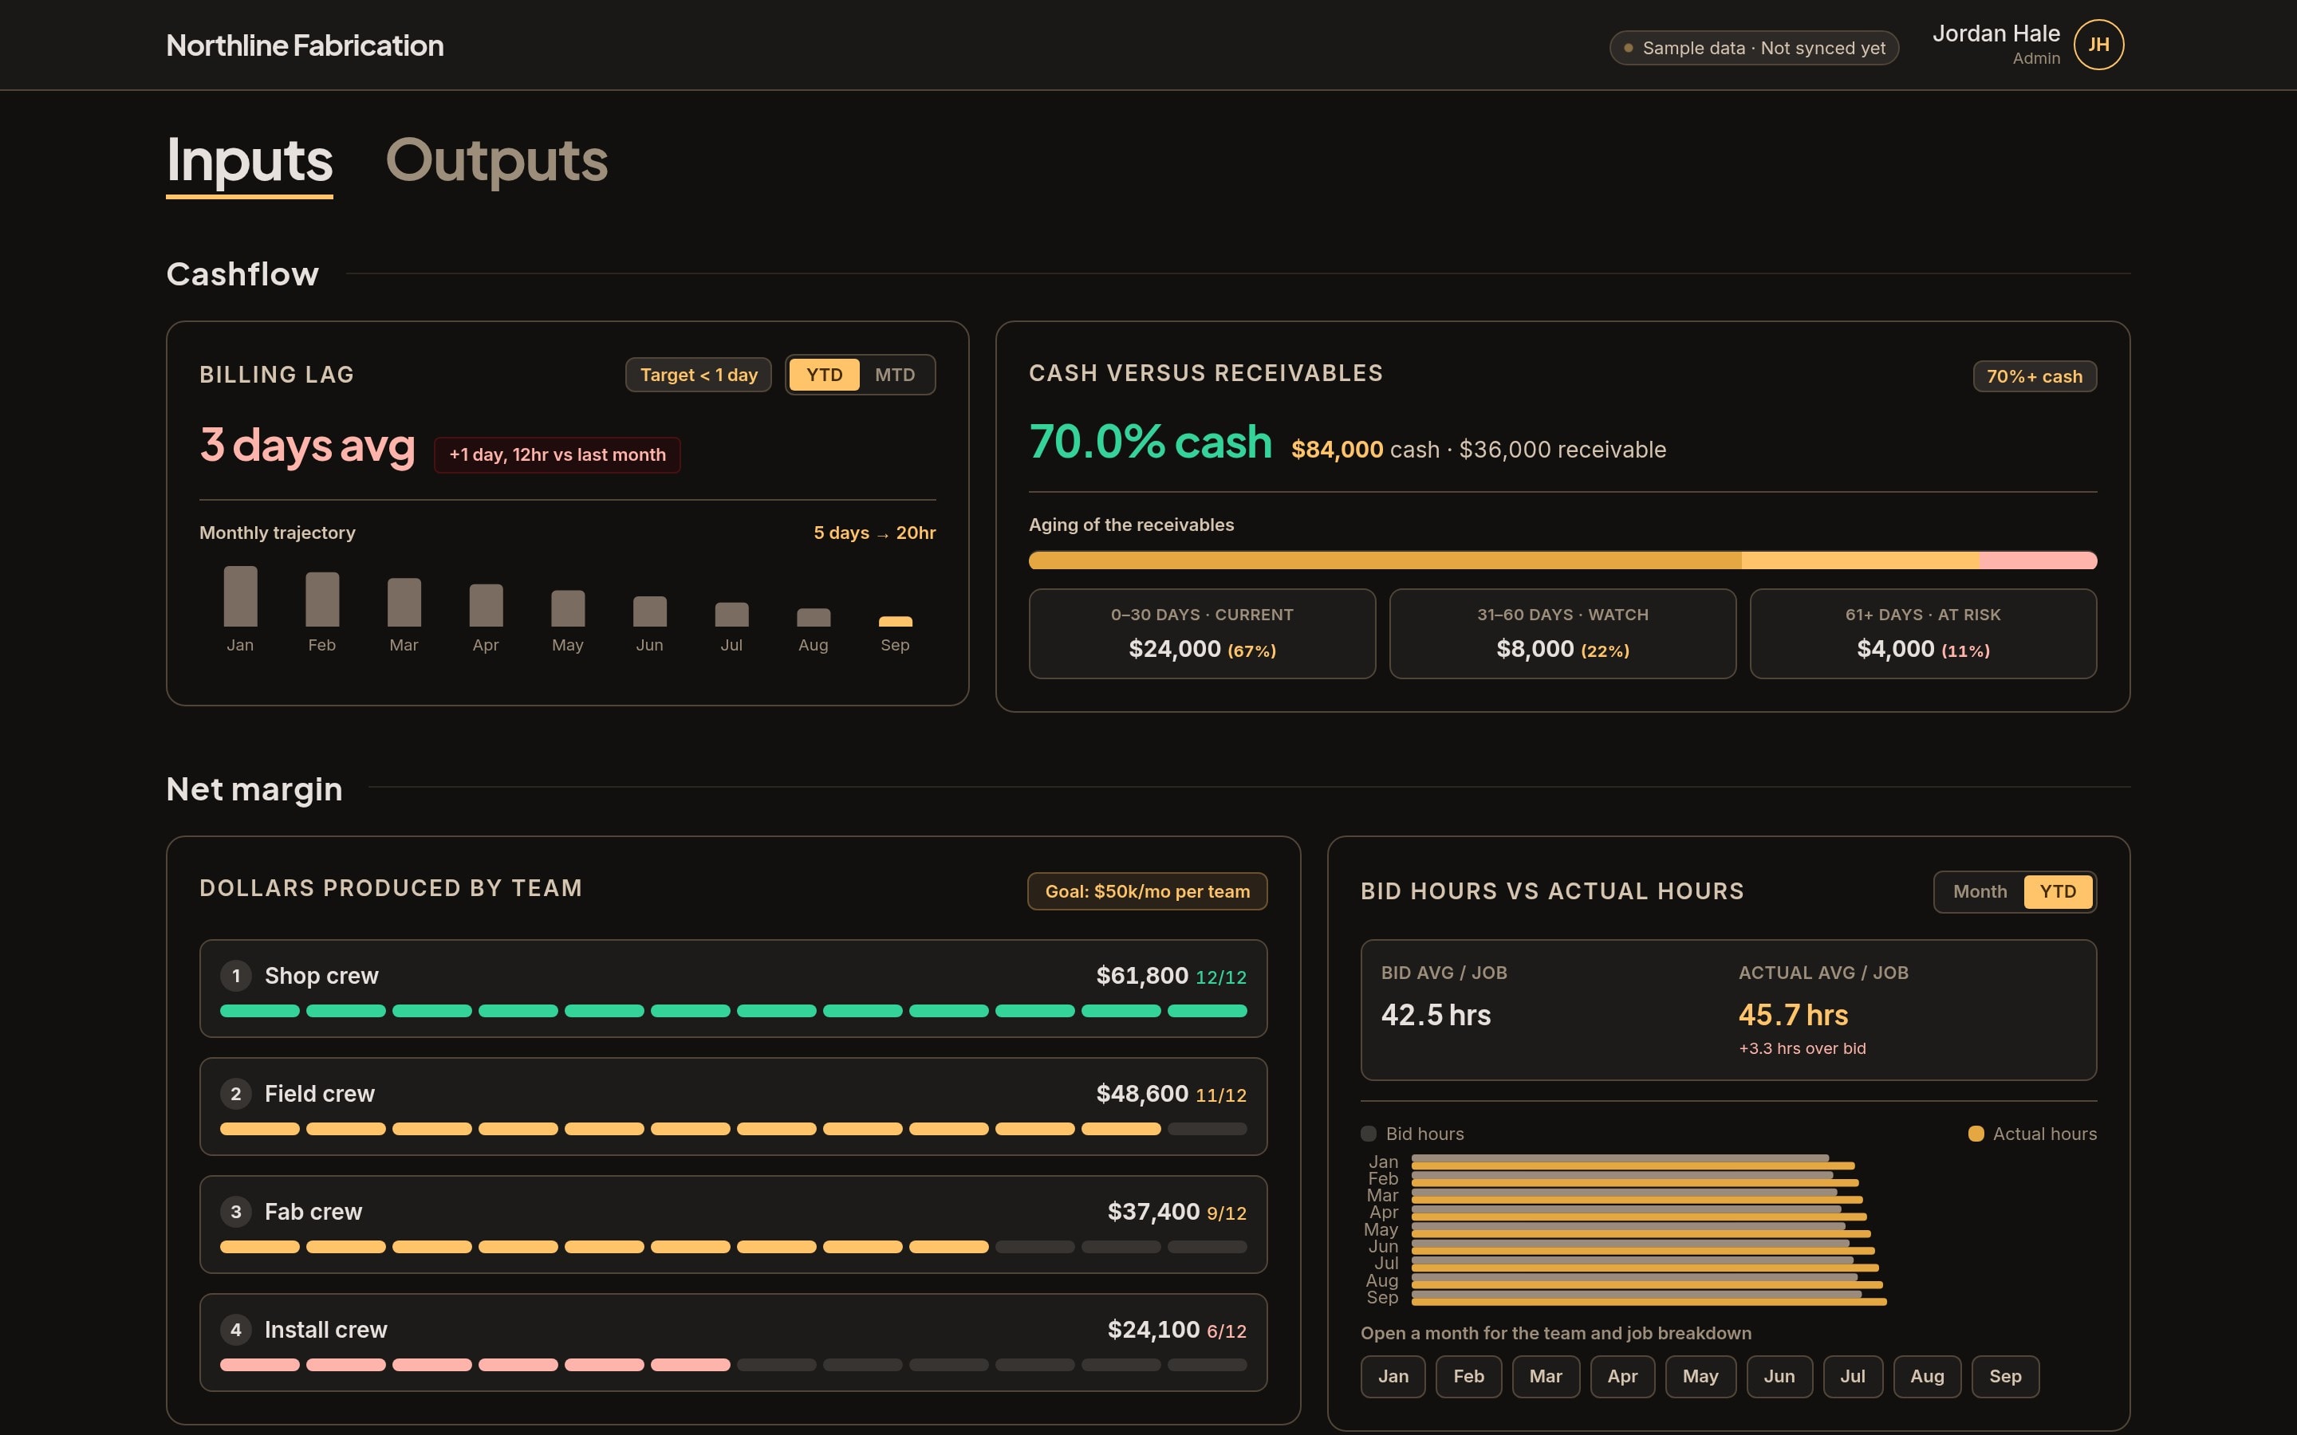2297x1435 pixels.
Task: Select the rank 3 badge for Fab crew
Action: coord(235,1212)
